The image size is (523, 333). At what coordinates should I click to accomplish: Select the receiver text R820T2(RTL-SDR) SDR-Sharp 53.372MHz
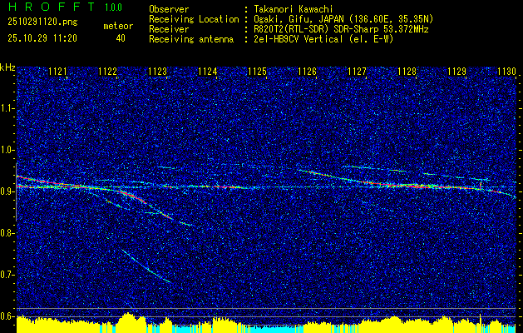pos(341,29)
